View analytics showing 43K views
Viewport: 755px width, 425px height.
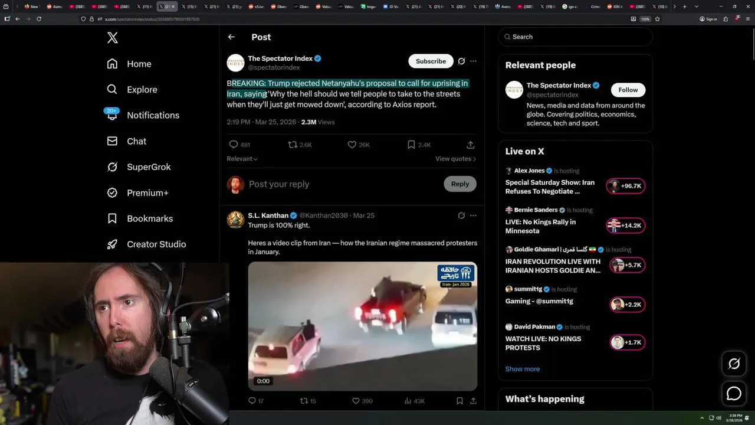(414, 401)
